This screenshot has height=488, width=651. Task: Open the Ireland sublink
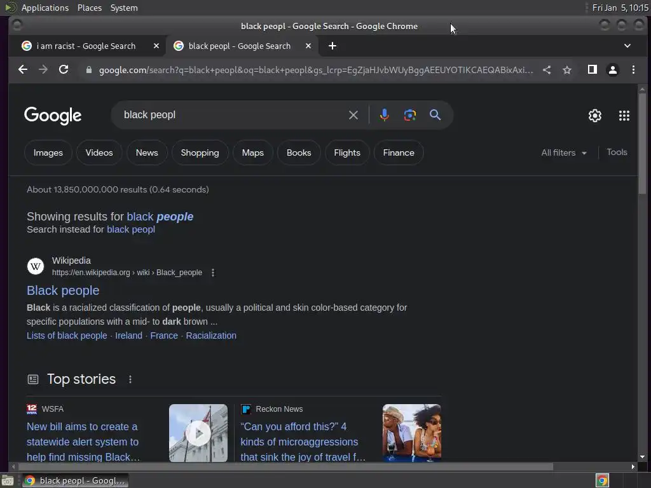(128, 335)
